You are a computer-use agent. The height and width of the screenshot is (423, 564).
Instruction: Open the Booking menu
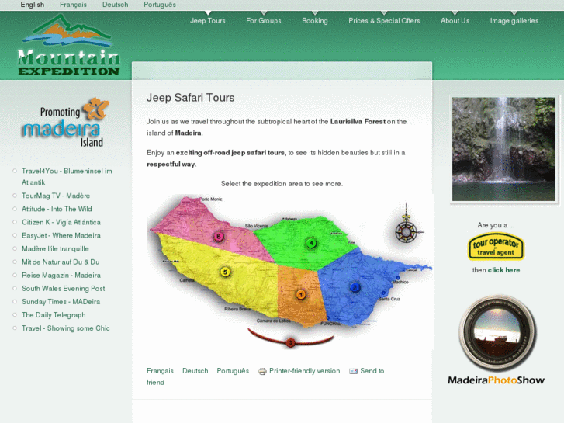click(315, 21)
